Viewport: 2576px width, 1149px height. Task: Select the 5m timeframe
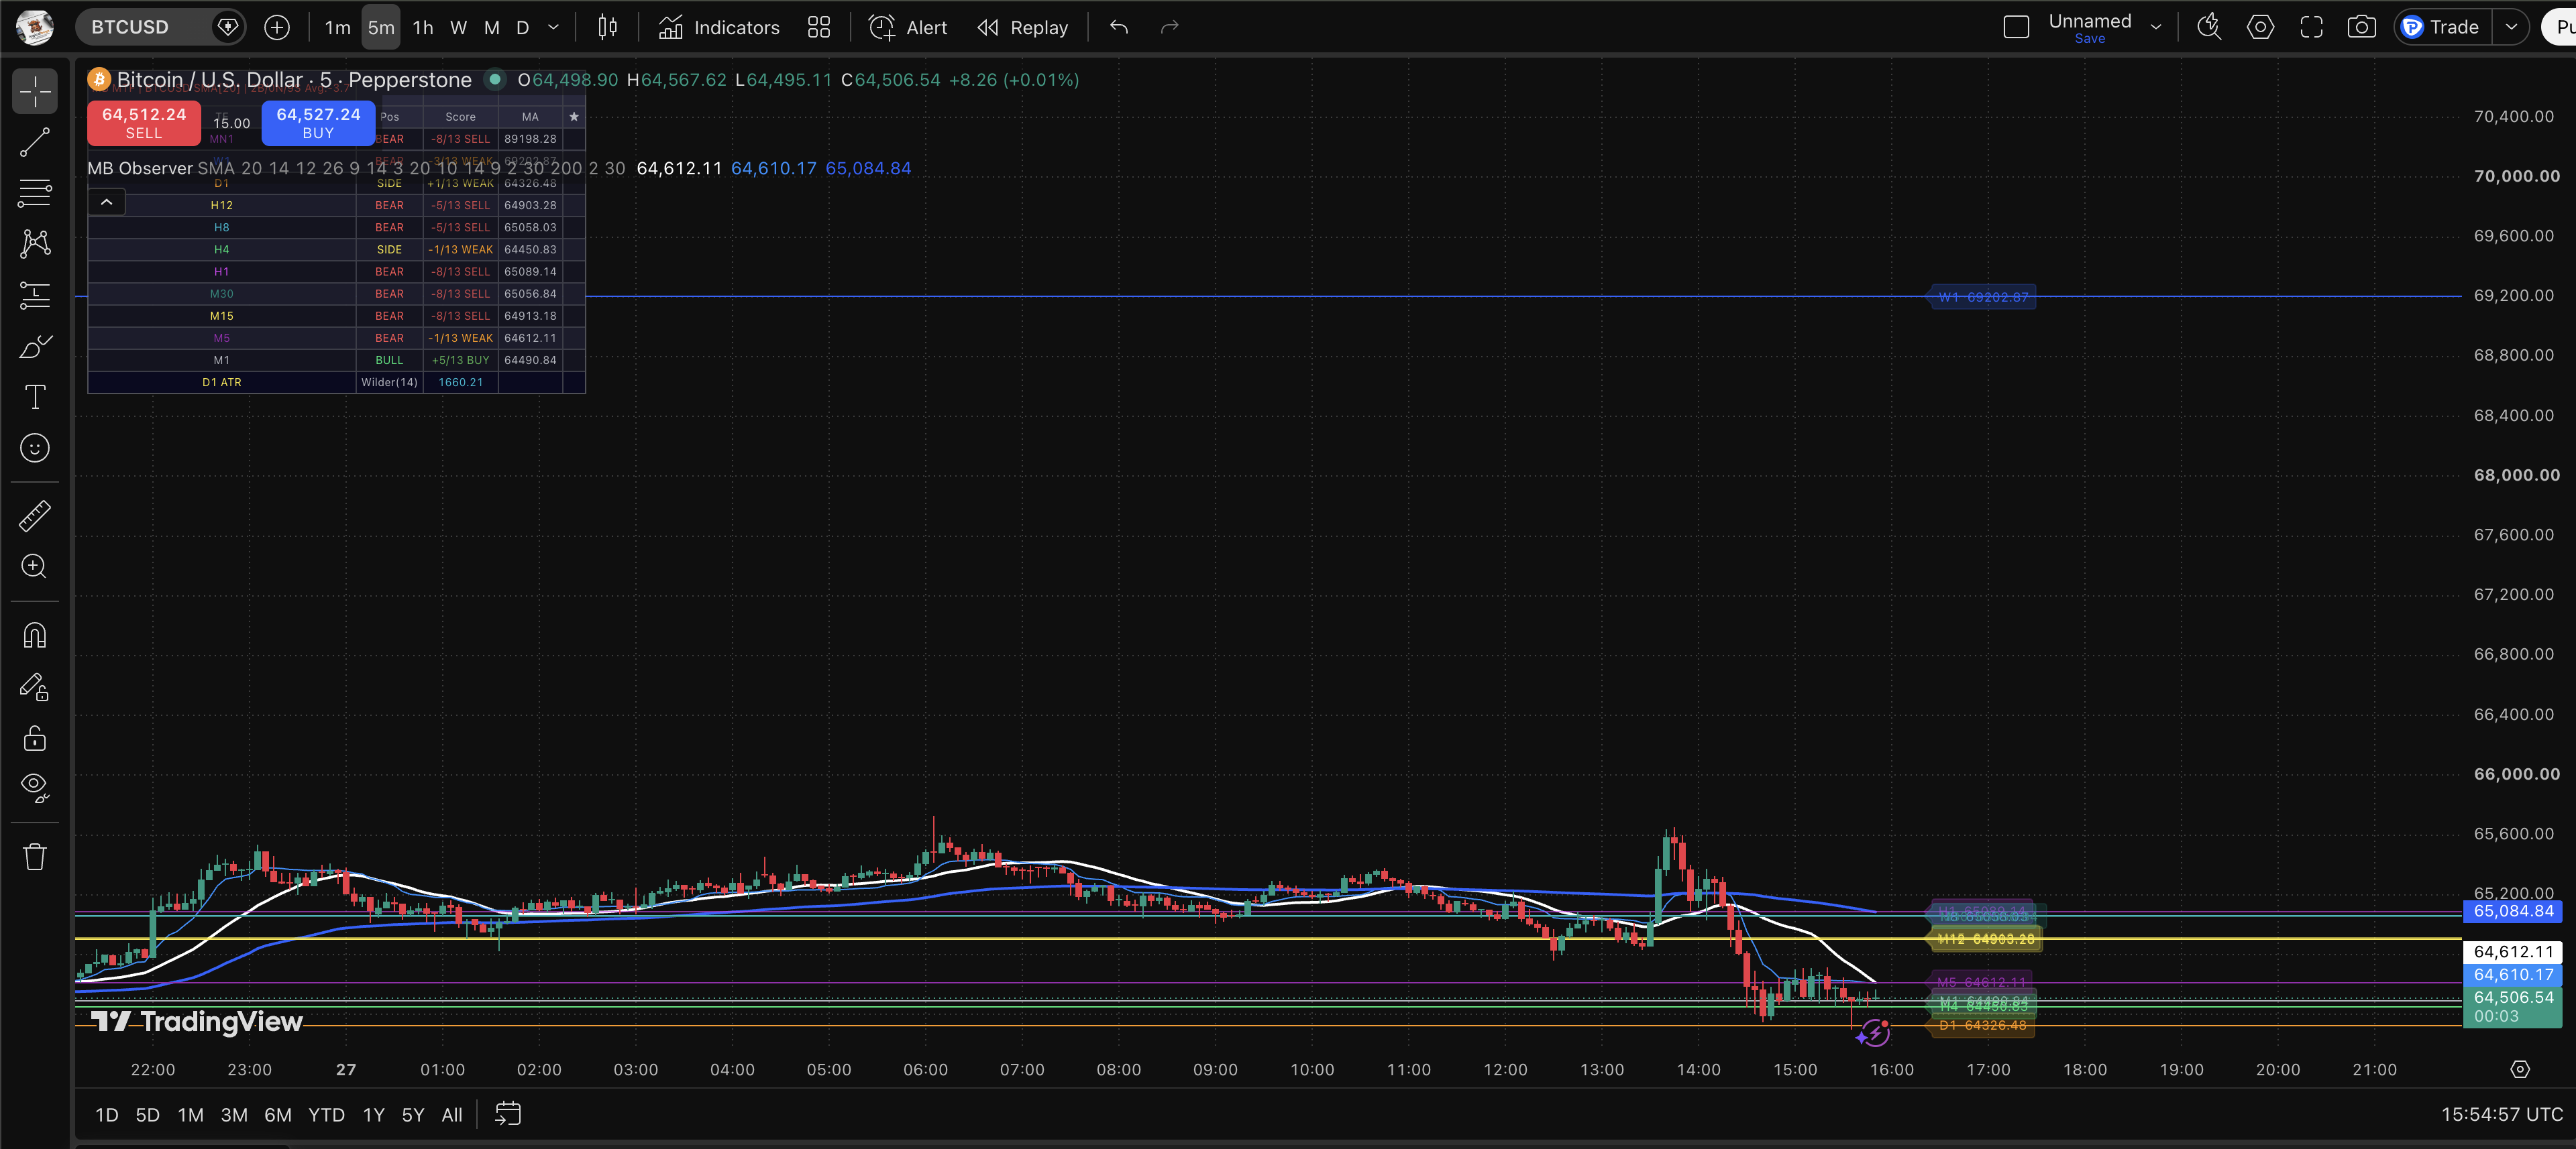tap(380, 27)
